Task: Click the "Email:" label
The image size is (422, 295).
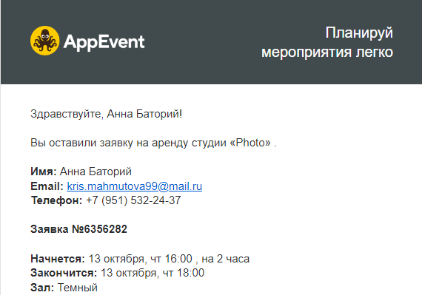Action: click(47, 186)
